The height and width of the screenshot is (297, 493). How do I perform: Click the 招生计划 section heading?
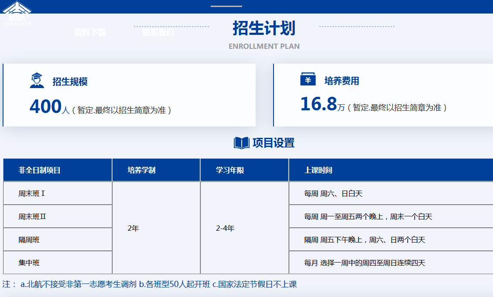pyautogui.click(x=264, y=28)
